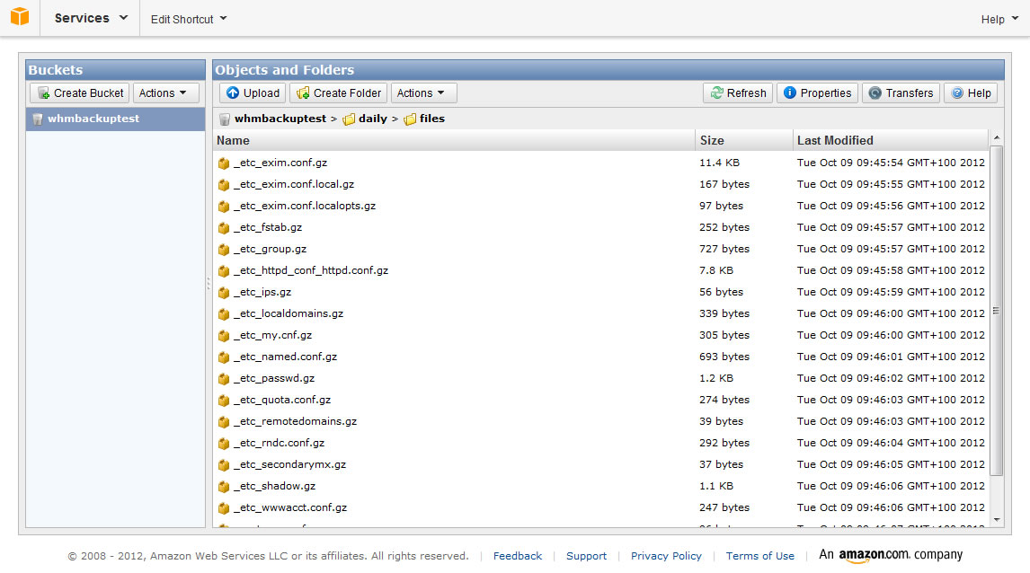The image size is (1030, 573).
Task: Select the file name _etc_passwd.gz
Action: point(274,379)
